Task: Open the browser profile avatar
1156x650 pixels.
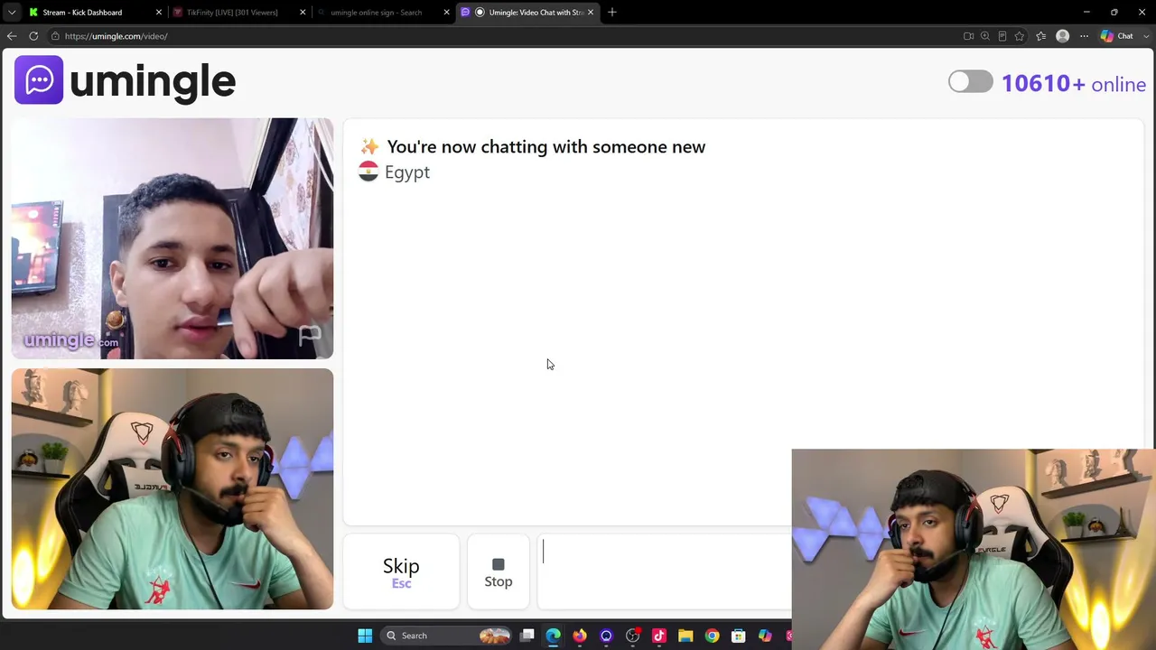Action: coord(1063,36)
